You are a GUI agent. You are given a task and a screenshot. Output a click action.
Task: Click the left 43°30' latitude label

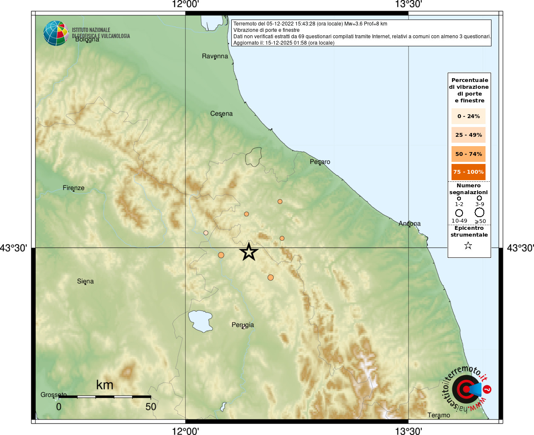click(x=14, y=248)
